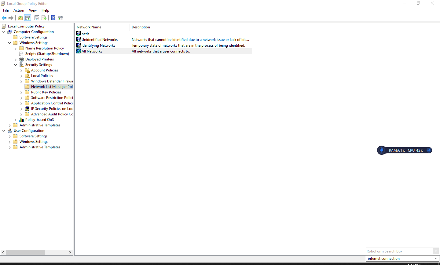This screenshot has height=265, width=440.
Task: Select Public Key Policies in the tree
Action: pyautogui.click(x=46, y=92)
